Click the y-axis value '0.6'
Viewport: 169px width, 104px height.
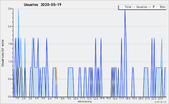click(x=10, y=79)
